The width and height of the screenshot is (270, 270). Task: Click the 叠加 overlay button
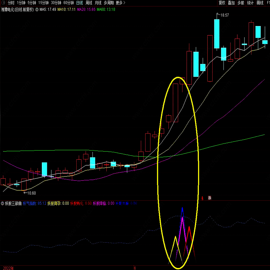(x=231, y=3)
